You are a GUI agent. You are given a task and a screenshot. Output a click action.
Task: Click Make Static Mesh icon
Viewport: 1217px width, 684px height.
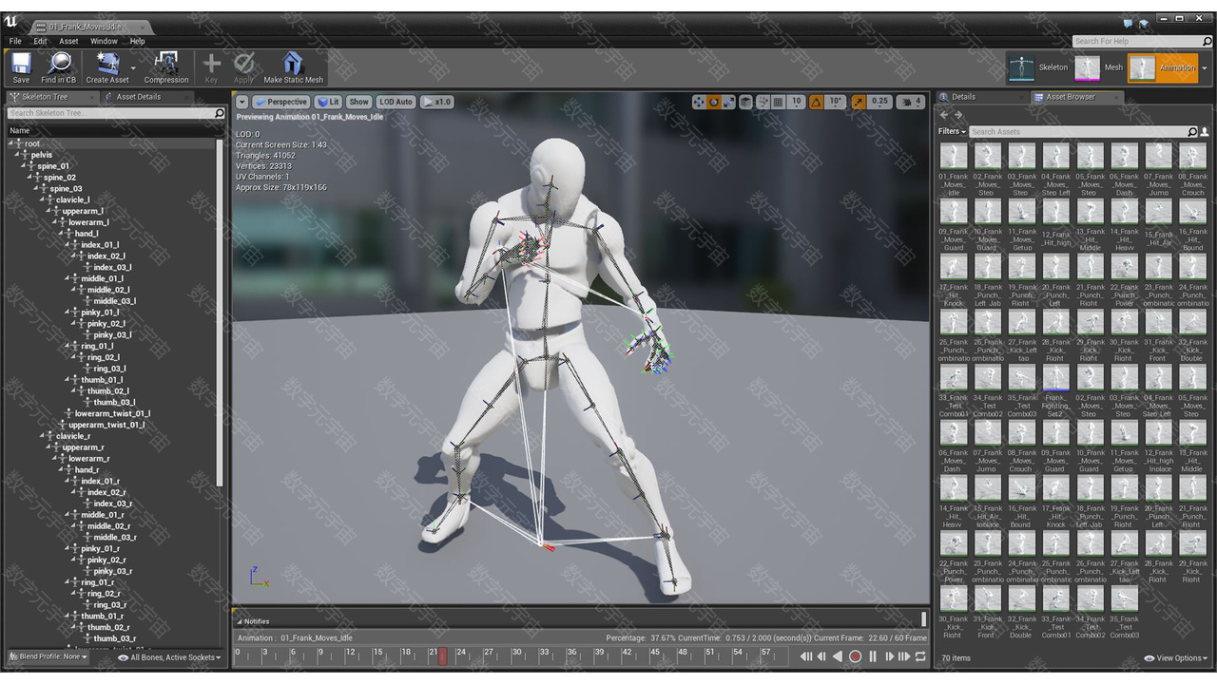click(293, 67)
